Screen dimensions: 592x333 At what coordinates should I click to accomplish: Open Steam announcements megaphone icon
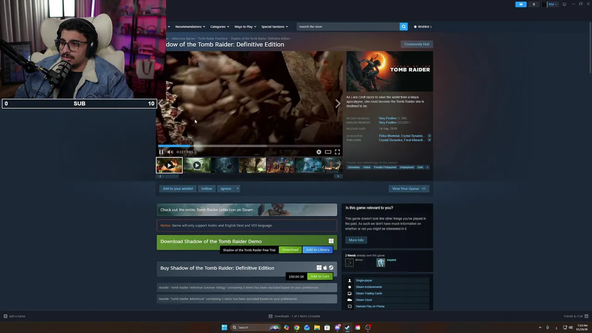(521, 4)
